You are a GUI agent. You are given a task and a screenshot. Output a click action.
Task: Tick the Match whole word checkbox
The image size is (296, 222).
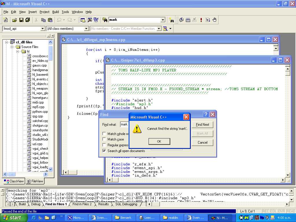[104, 134]
